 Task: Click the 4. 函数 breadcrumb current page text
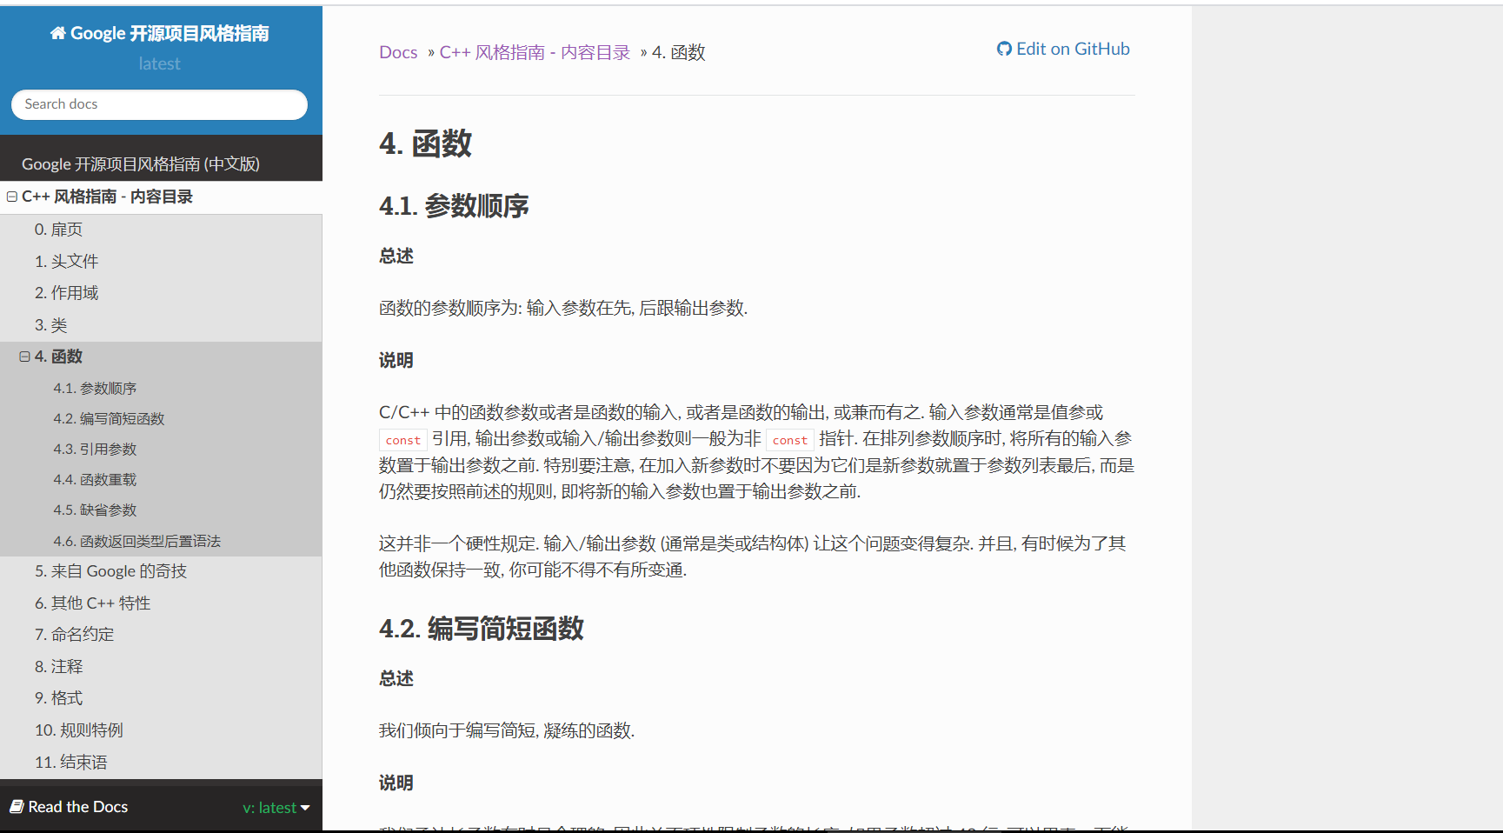678,52
